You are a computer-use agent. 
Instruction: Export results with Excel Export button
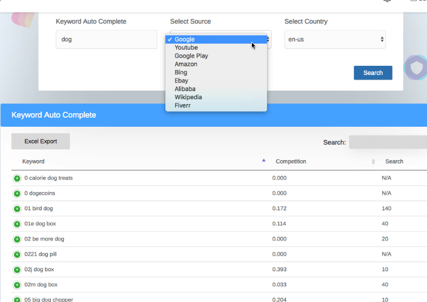tap(41, 141)
